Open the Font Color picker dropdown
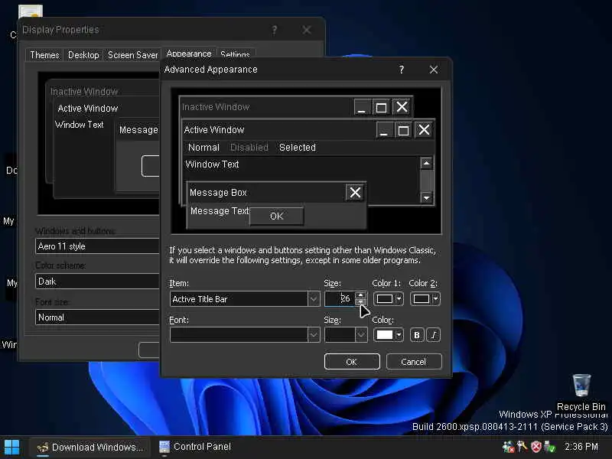 click(x=389, y=335)
